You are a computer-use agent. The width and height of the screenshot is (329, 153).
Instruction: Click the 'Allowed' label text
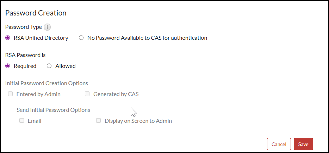pos(66,66)
